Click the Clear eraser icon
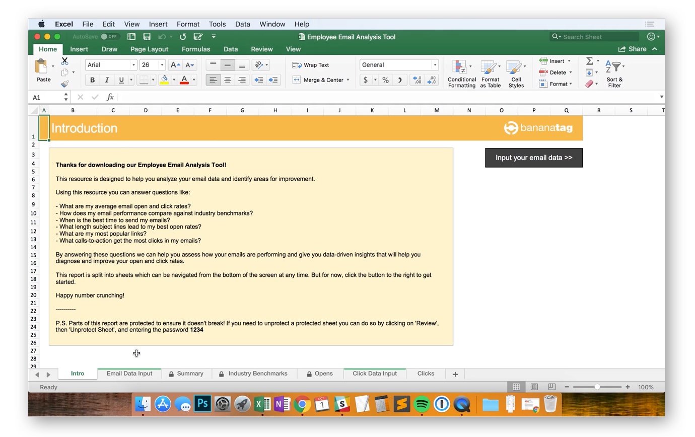Image resolution: width=695 pixels, height=437 pixels. [x=589, y=84]
